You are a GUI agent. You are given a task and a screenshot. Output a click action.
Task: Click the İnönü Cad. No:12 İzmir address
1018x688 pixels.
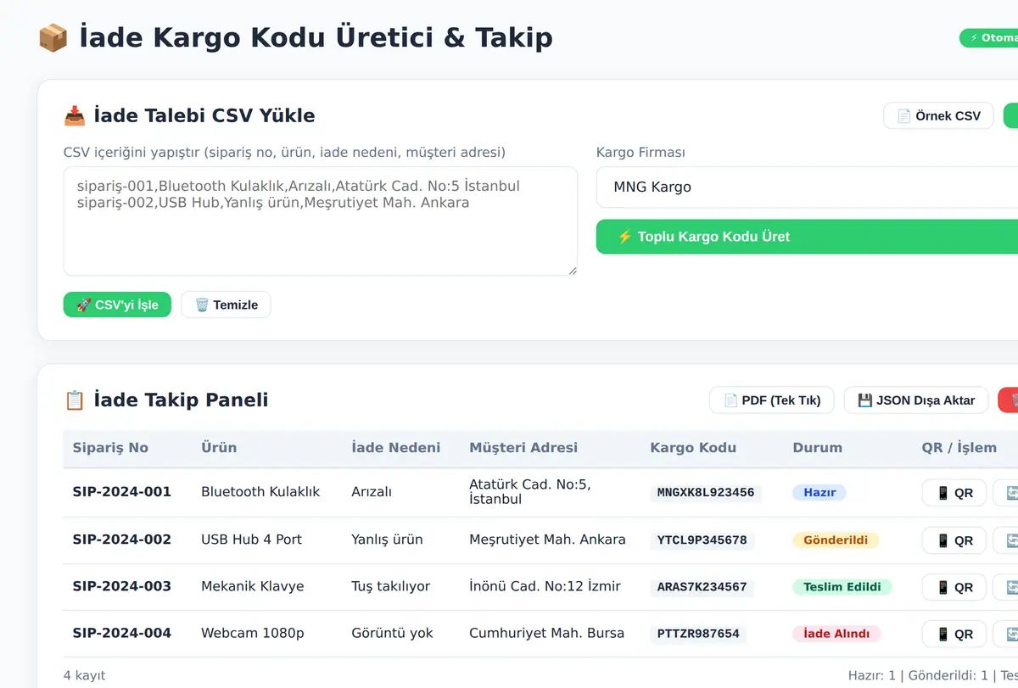point(545,586)
